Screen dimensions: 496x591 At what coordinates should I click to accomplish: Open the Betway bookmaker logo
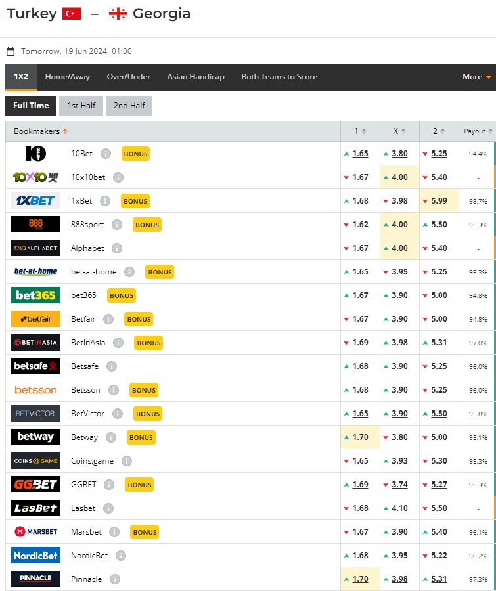[35, 437]
